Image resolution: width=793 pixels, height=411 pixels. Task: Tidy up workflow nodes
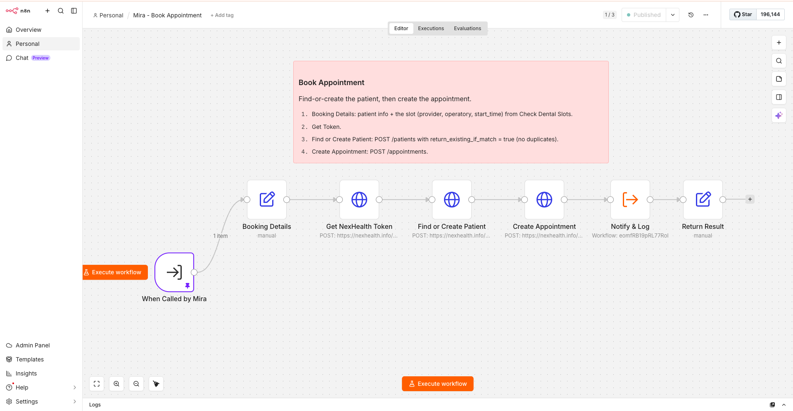click(156, 384)
